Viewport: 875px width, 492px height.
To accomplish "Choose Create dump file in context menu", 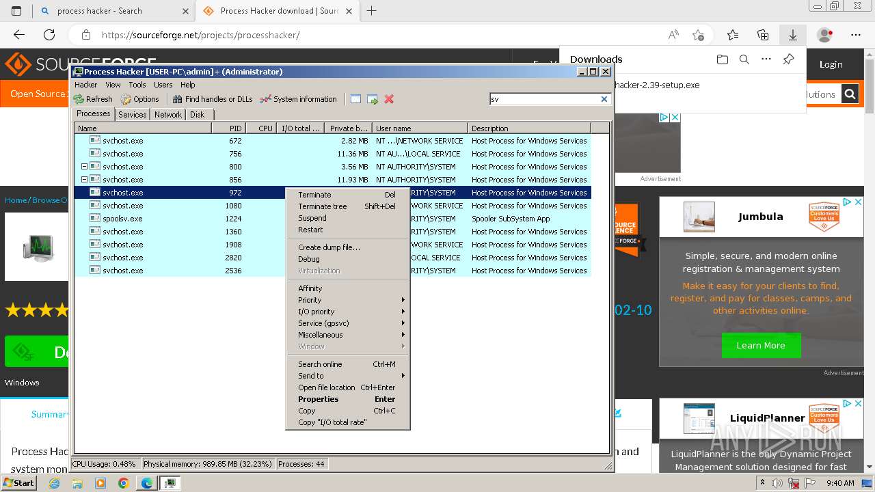I will [347, 247].
